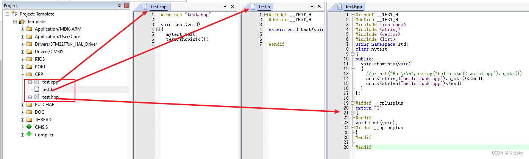
Task: Click the Drivers/CMSIS folder icon
Action: (29, 52)
